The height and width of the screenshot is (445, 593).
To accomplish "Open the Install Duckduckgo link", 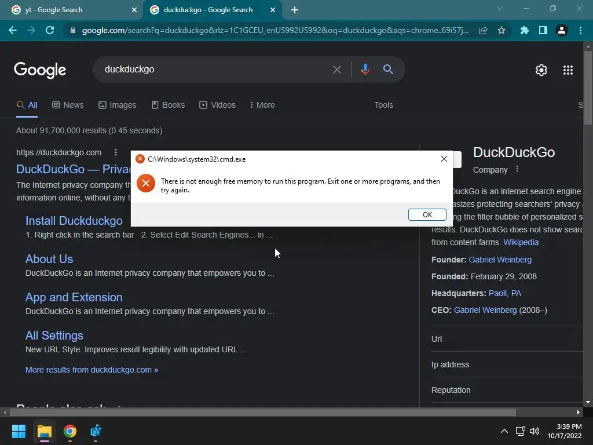I will 74,221.
